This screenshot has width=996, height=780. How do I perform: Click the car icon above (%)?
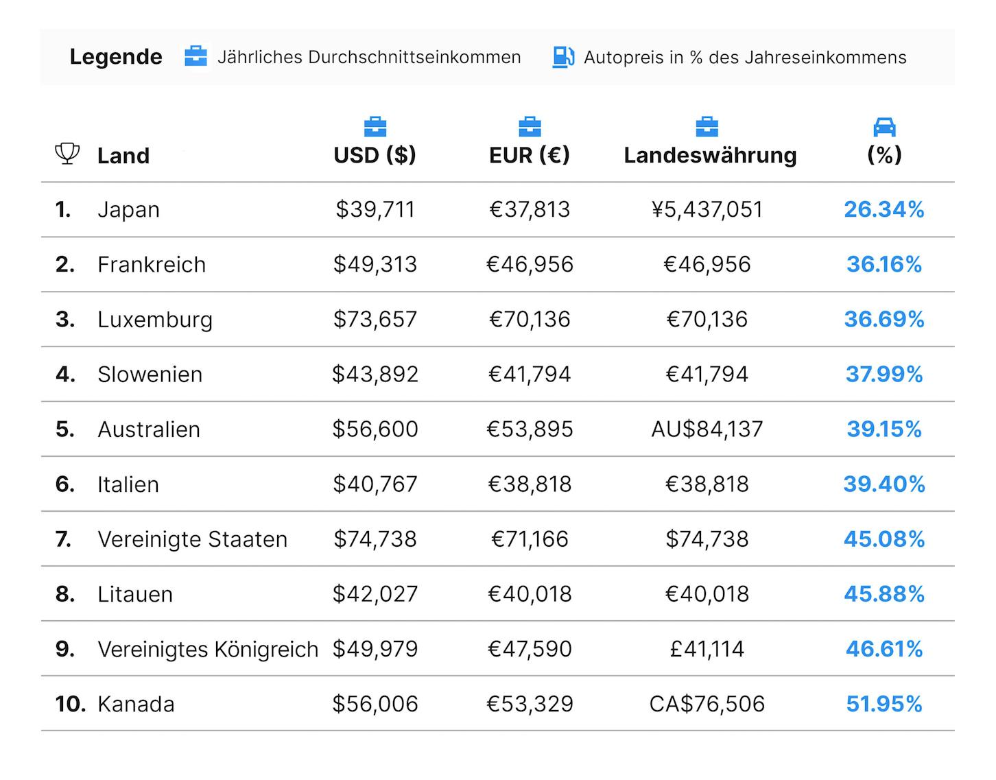pos(884,127)
